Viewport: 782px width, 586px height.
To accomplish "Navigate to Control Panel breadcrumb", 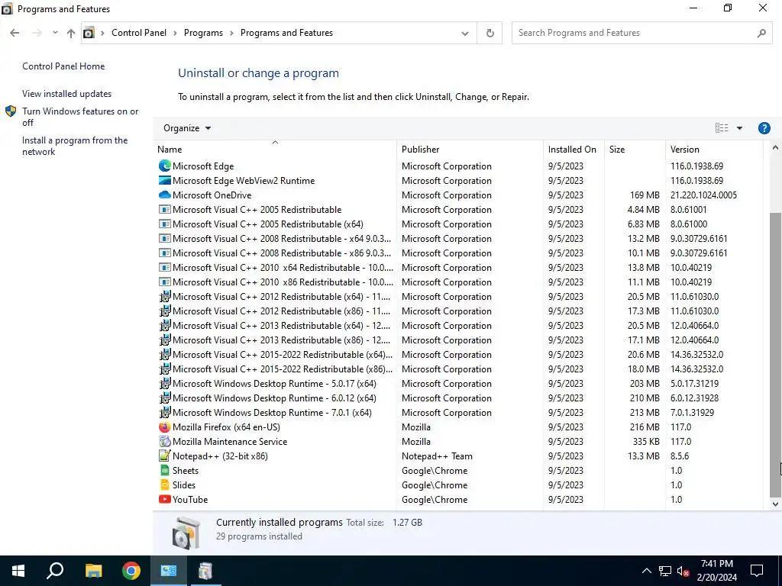I will [x=139, y=33].
